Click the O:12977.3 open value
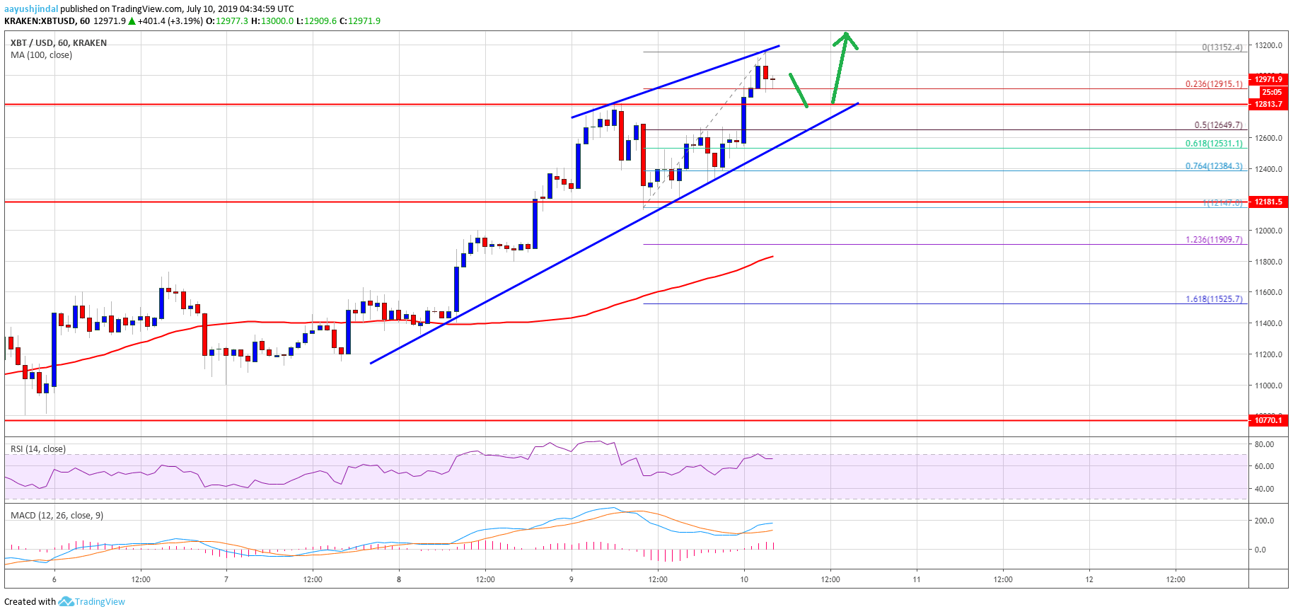The width and height of the screenshot is (1293, 614). 226,21
